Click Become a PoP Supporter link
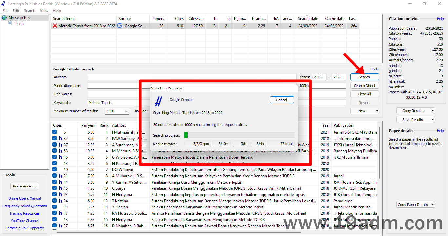448x236 pixels. (x=25, y=228)
